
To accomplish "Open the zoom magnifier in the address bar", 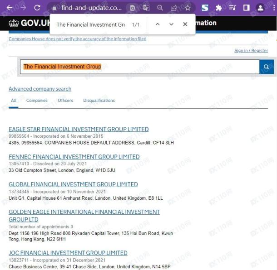I will (160, 8).
